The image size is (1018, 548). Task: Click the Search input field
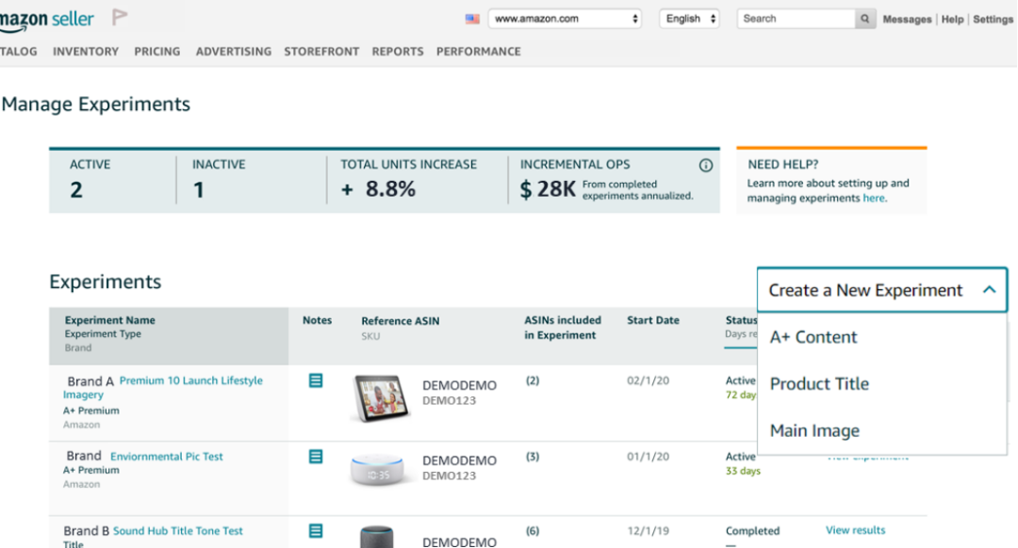[x=796, y=19]
